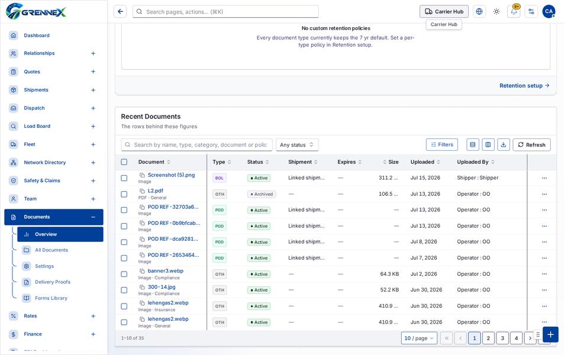Open row actions for banner3.webp
568x355 pixels.
click(x=544, y=274)
